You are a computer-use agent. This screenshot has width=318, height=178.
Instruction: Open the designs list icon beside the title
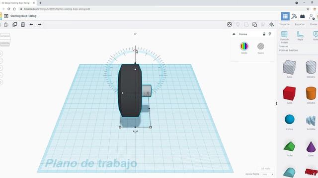[x=6, y=16]
